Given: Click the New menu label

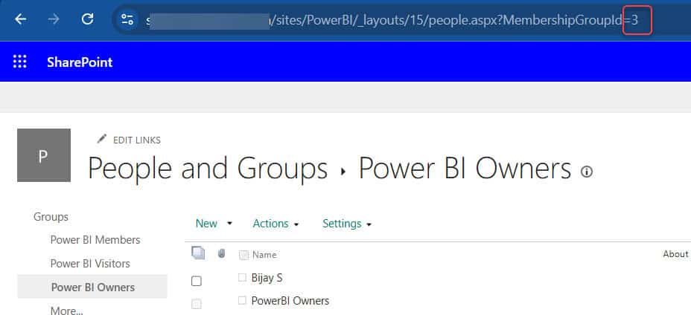Looking at the screenshot, I should tap(206, 224).
